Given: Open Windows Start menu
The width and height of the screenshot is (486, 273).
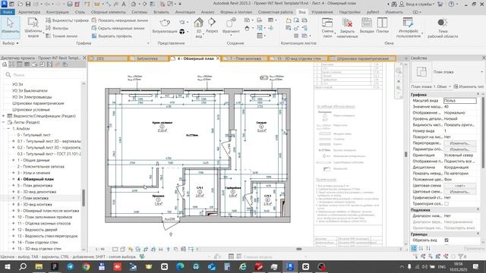Looking at the screenshot, I should click(x=7, y=266).
